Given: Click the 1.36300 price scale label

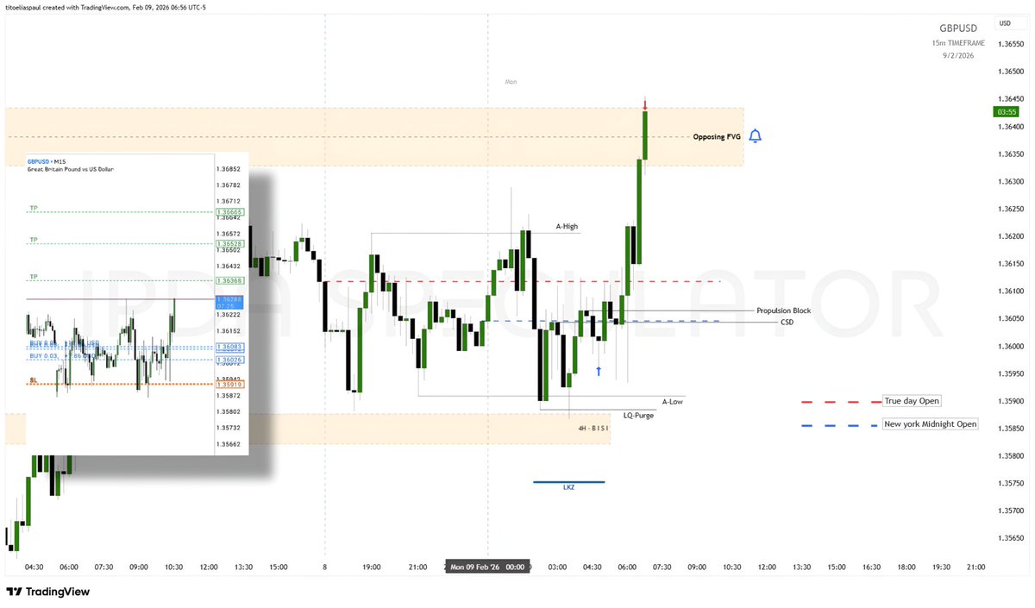Looking at the screenshot, I should [1011, 182].
